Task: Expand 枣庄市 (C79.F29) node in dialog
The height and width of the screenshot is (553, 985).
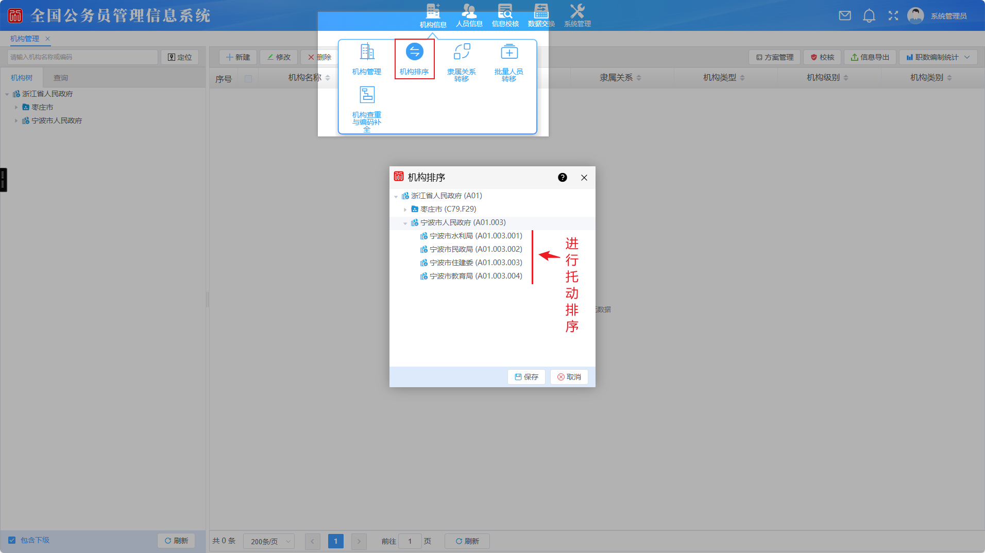Action: 405,210
